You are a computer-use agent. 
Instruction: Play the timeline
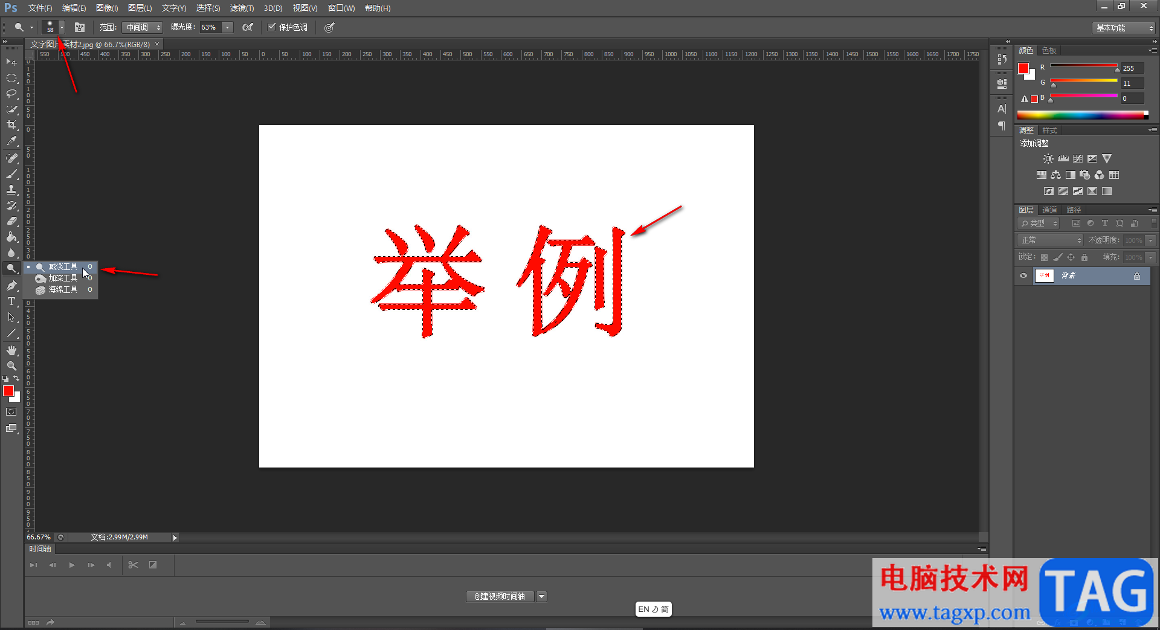[x=72, y=565]
